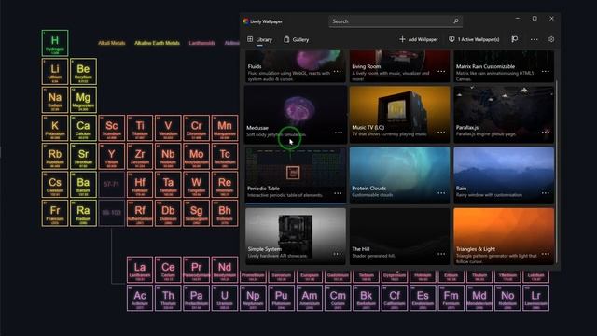Image resolution: width=597 pixels, height=336 pixels.
Task: Open more options for Medusae wallpaper
Action: point(338,133)
